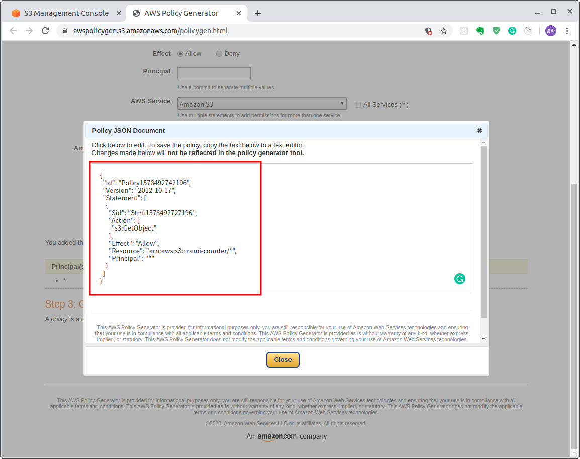Image resolution: width=580 pixels, height=459 pixels.
Task: Click the Principal input field
Action: [214, 73]
